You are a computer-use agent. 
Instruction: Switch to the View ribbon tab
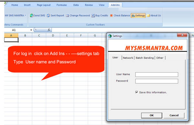coord(102,5)
